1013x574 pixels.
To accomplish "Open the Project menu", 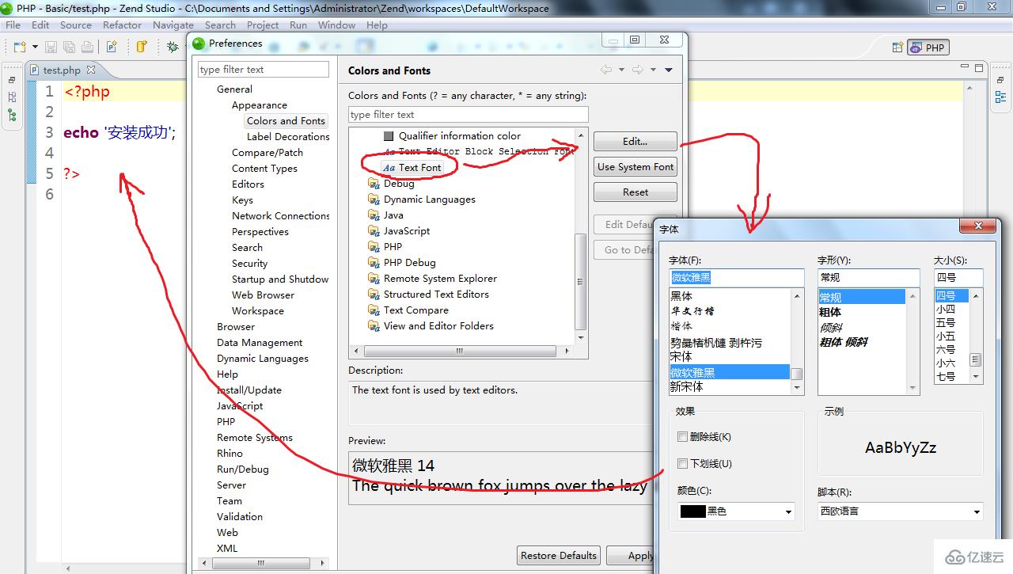I will click(263, 25).
